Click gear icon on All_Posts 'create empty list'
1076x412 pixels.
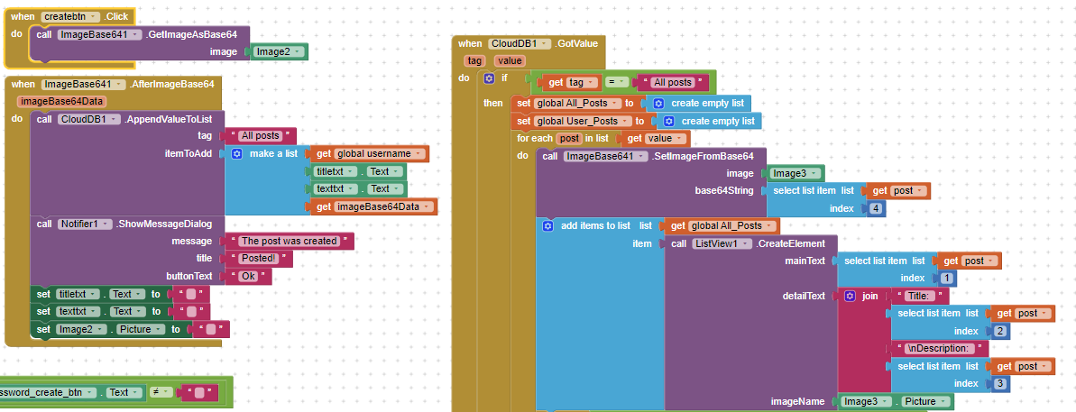[658, 103]
